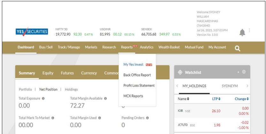This screenshot has width=266, height=134.
Task: Sort watchlist by Change
Action: pos(242,99)
